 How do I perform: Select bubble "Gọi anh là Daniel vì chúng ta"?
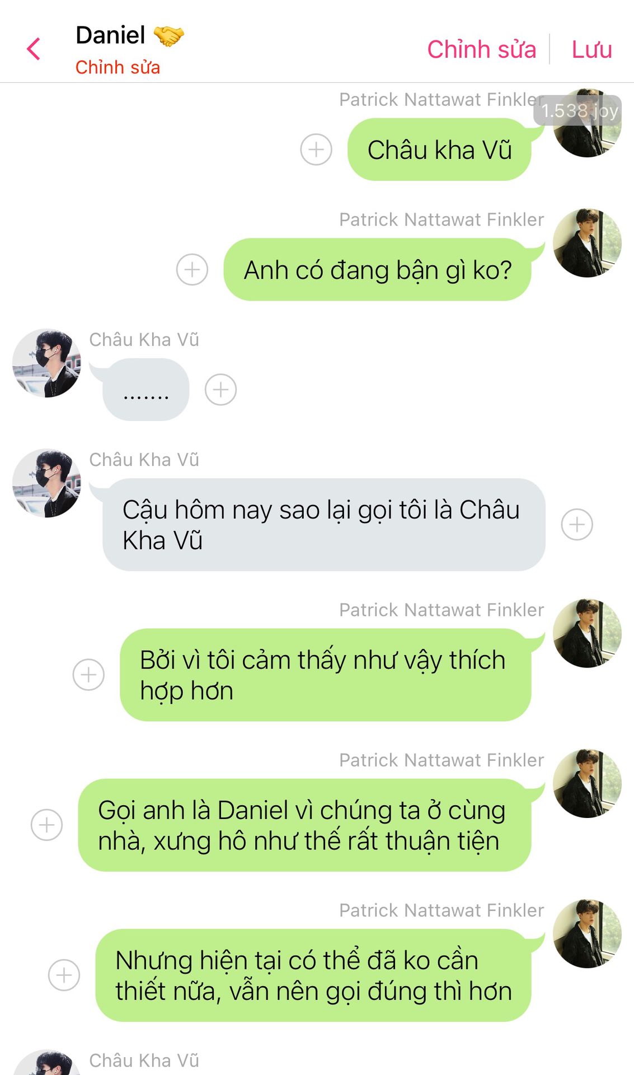coord(304,825)
